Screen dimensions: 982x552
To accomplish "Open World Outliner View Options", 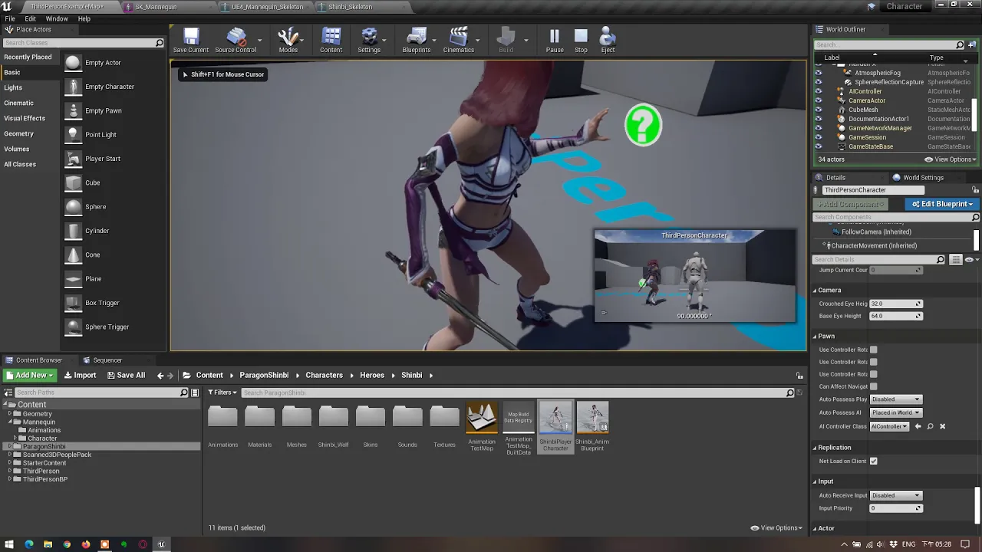I will [951, 159].
